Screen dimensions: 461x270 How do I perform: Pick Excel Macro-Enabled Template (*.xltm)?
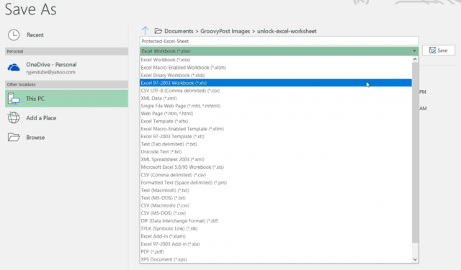276,129
